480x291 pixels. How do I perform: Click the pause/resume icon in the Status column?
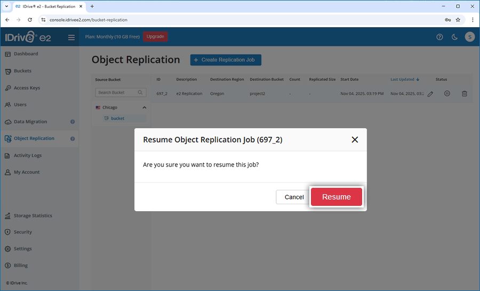(447, 94)
